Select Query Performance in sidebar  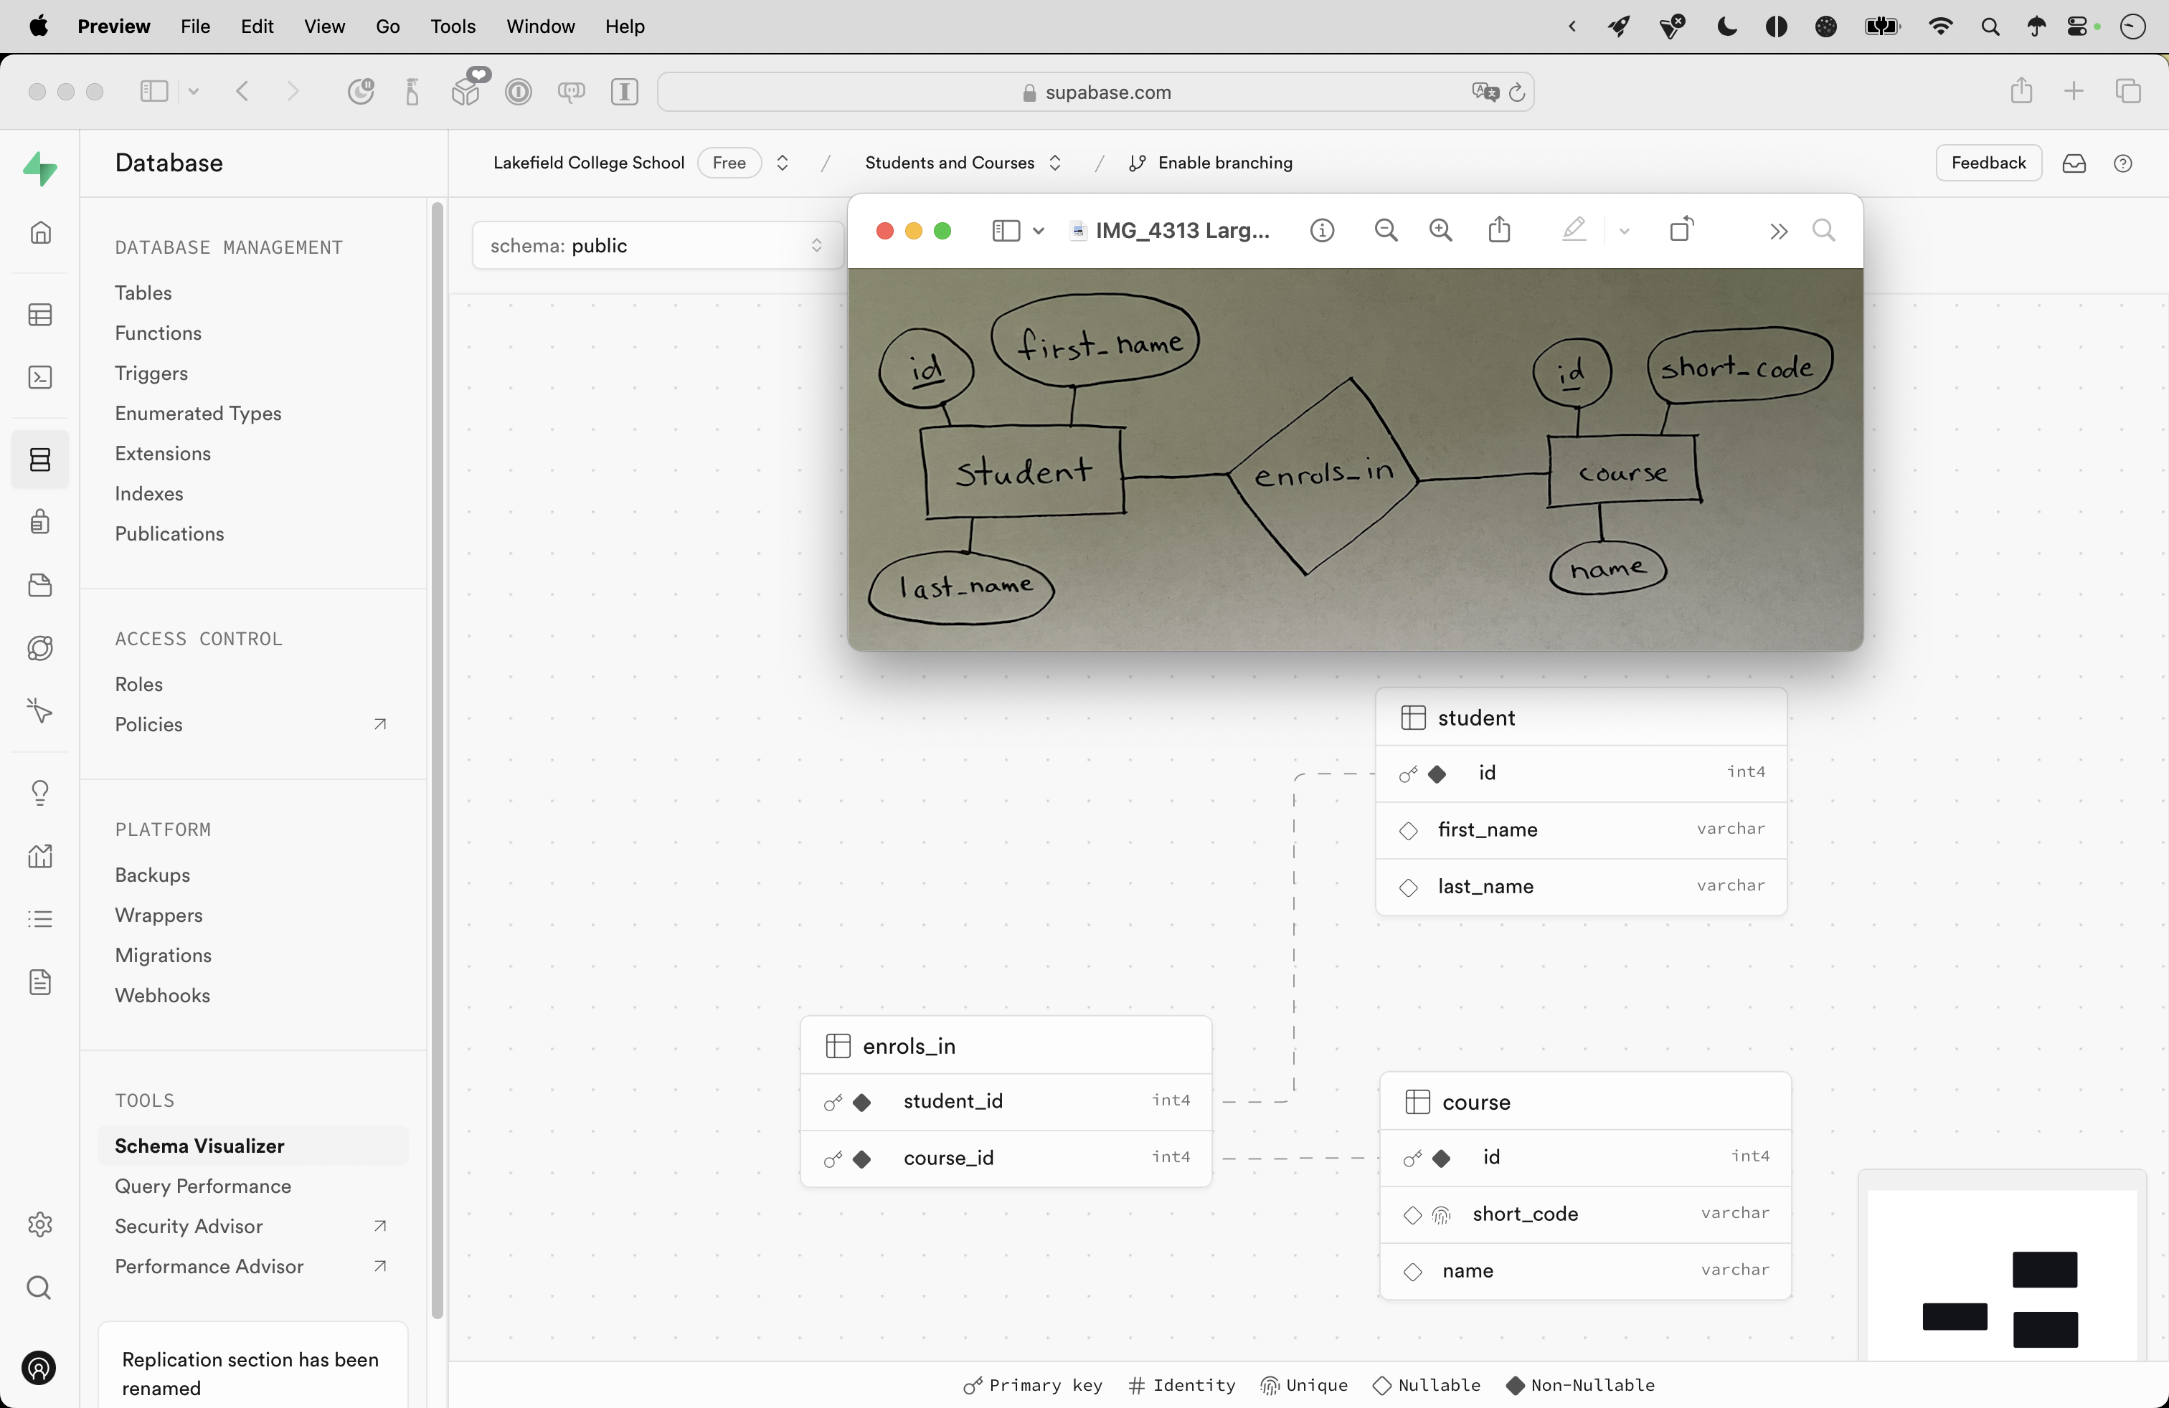(x=202, y=1186)
